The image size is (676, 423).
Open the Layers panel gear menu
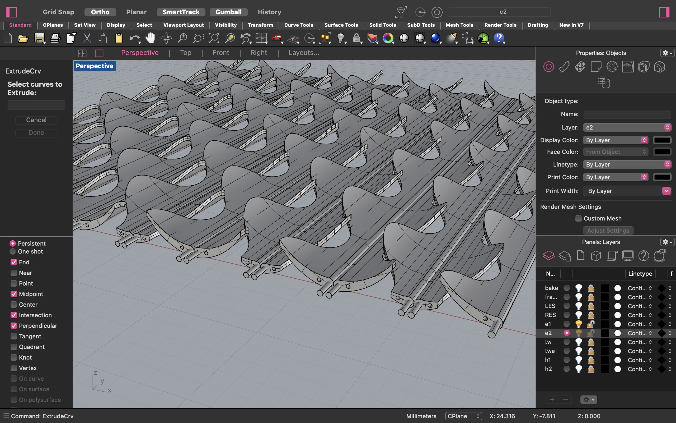pos(667,242)
